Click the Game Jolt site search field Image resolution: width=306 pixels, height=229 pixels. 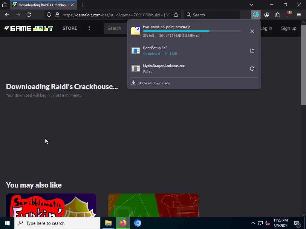(116, 28)
